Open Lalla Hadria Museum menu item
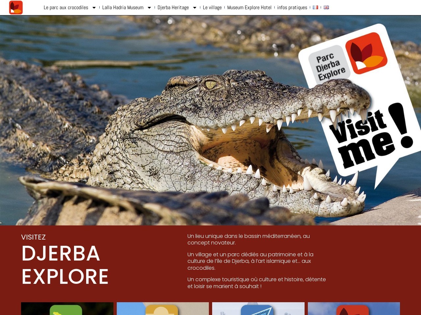 [123, 8]
